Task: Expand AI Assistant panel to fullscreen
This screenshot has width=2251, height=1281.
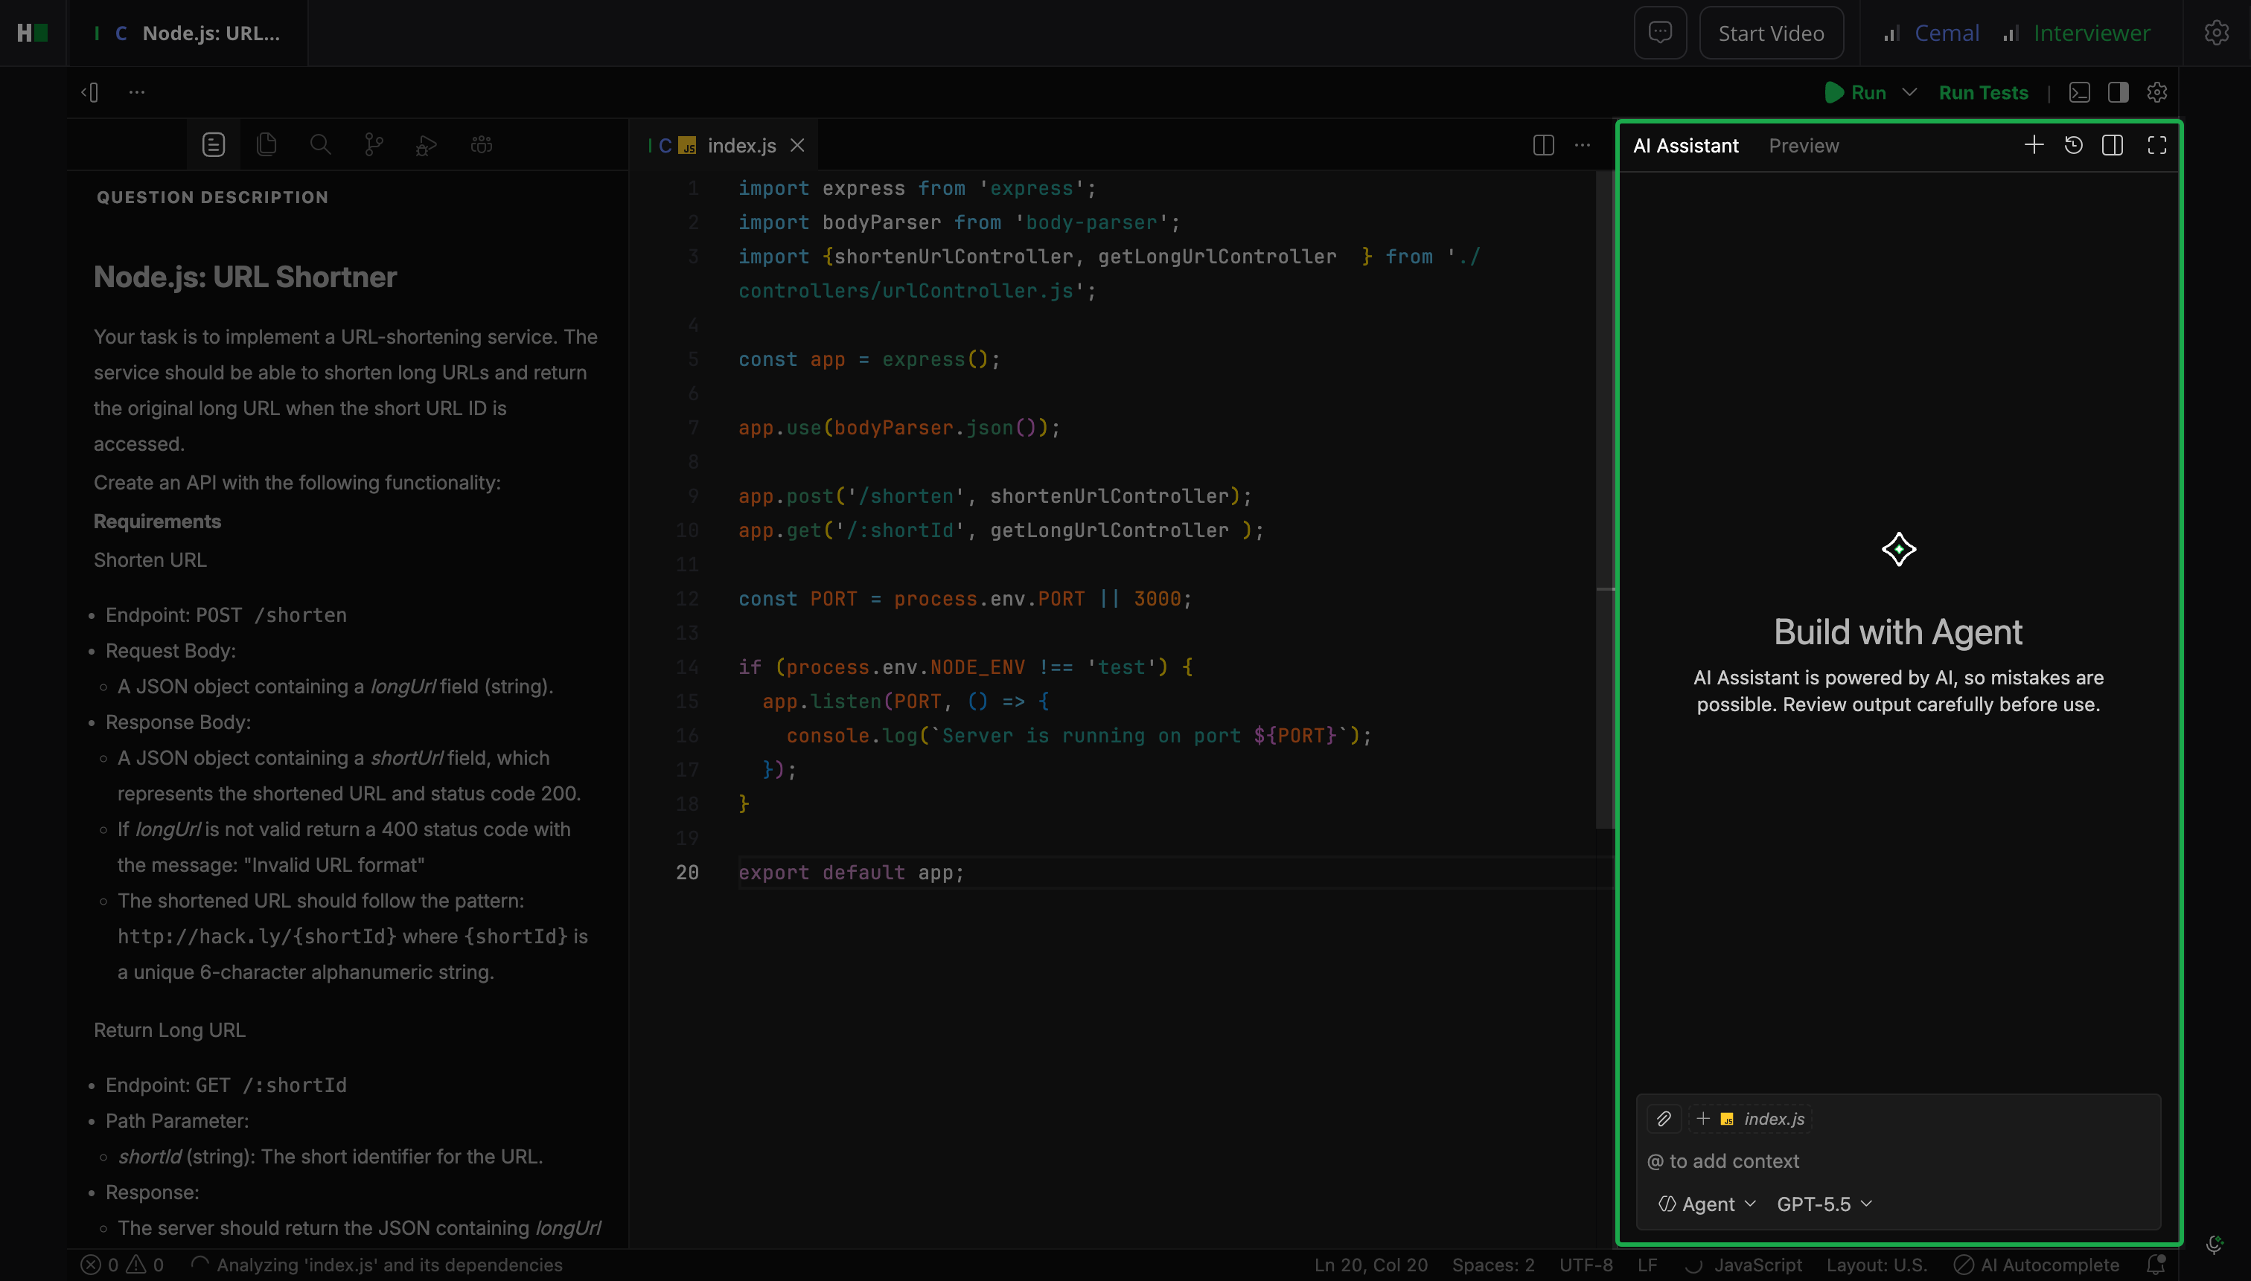Action: click(x=2156, y=145)
